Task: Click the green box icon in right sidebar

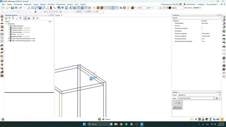Action: (x=224, y=31)
